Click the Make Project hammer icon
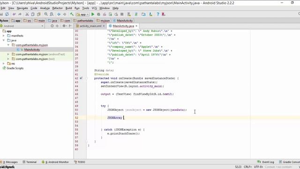This screenshot has height=169, width=300. [72, 14]
